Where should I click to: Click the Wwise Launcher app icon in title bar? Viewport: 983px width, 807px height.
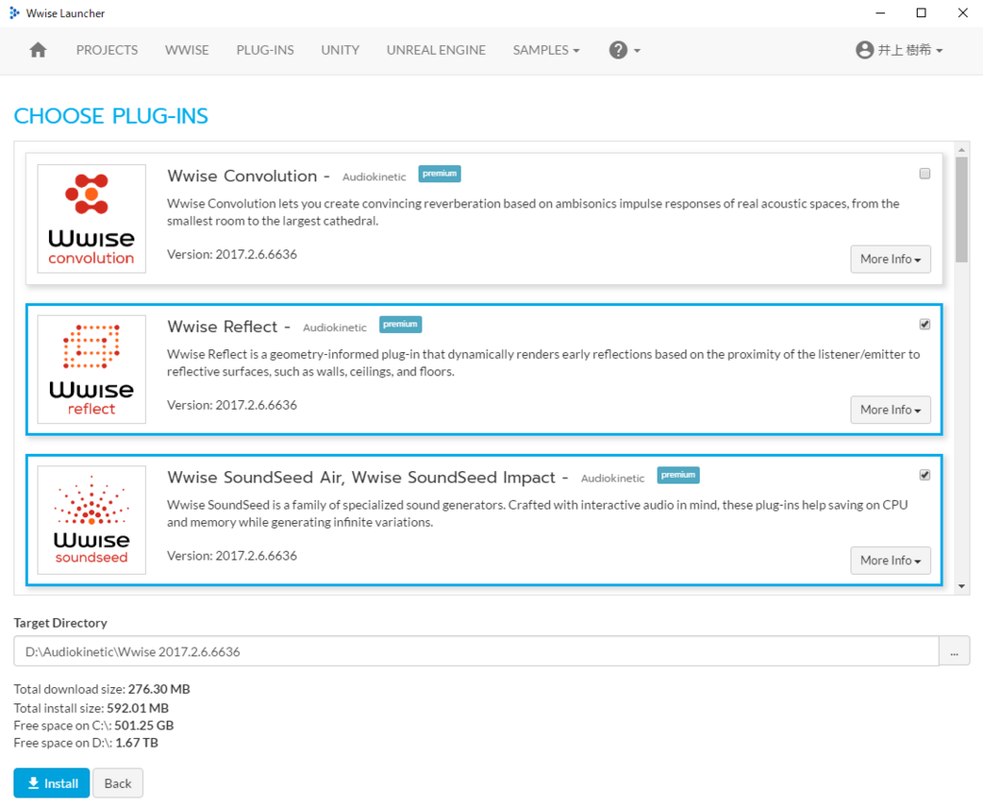(x=13, y=12)
